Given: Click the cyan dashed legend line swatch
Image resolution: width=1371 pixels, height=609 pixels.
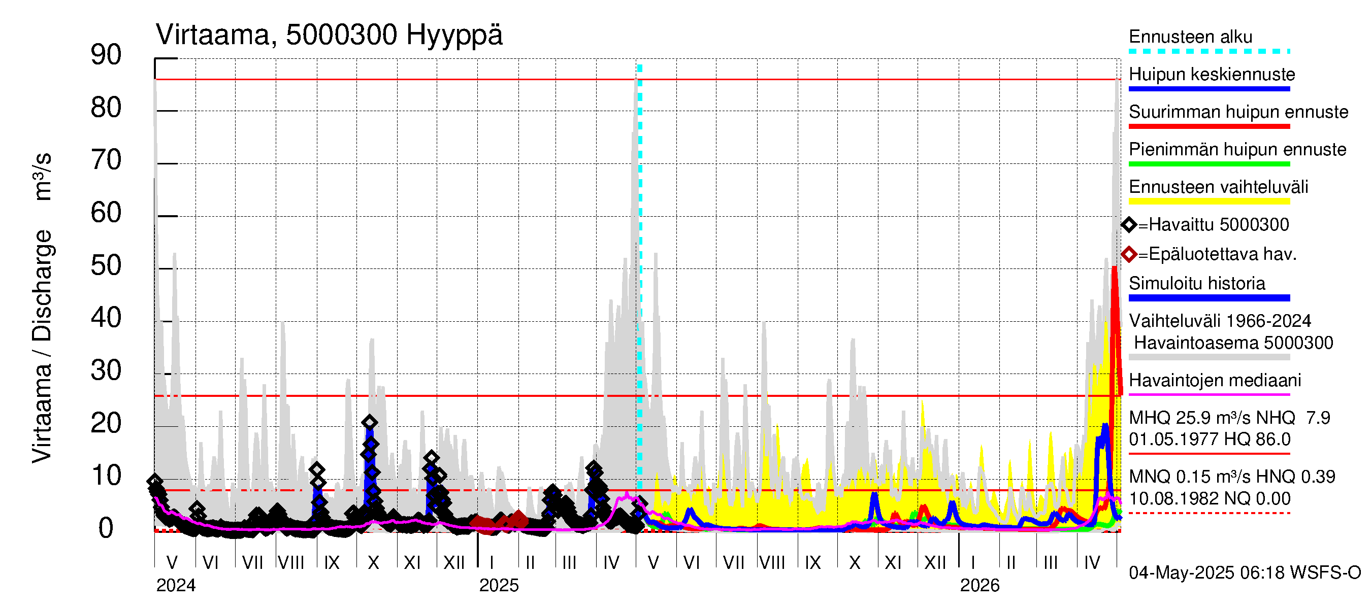Looking at the screenshot, I should tap(1209, 52).
